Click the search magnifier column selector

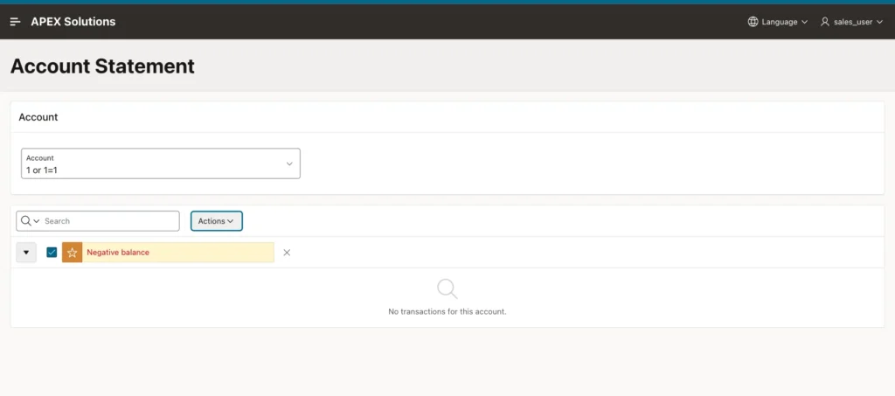[x=30, y=221]
